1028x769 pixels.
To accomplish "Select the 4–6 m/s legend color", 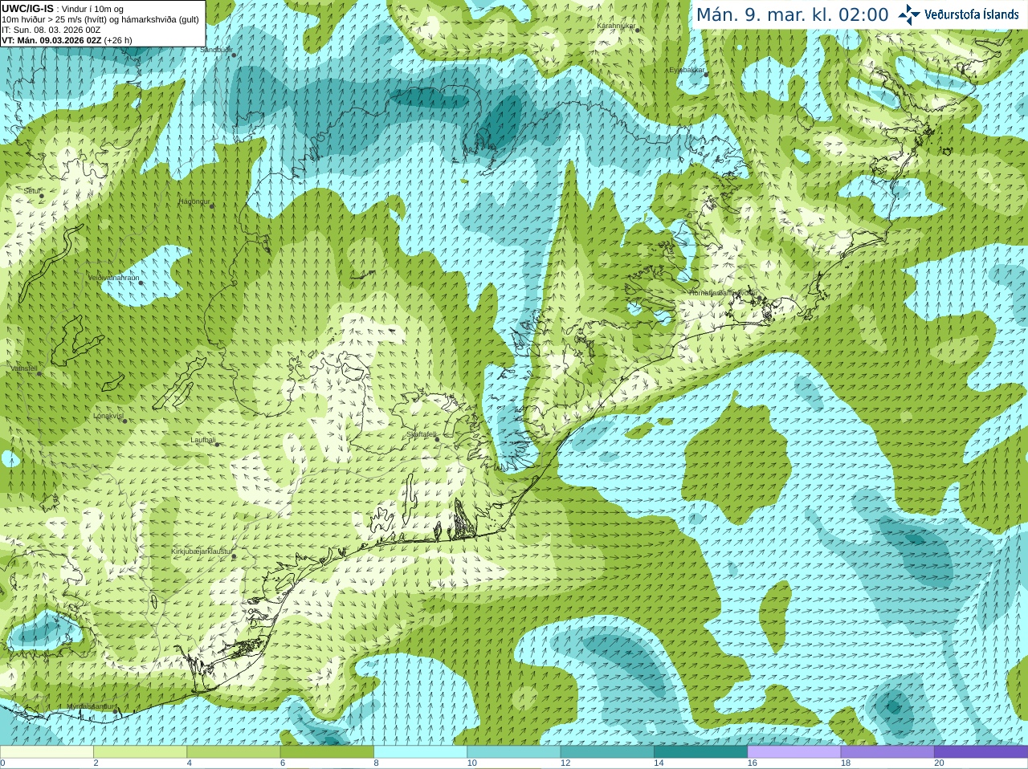I will pyautogui.click(x=233, y=752).
